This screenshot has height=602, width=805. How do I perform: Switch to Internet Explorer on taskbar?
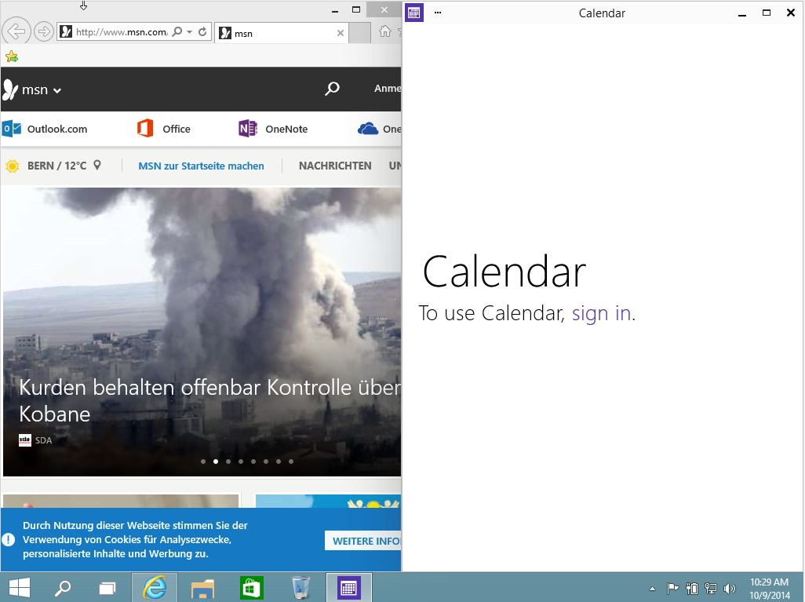point(155,587)
